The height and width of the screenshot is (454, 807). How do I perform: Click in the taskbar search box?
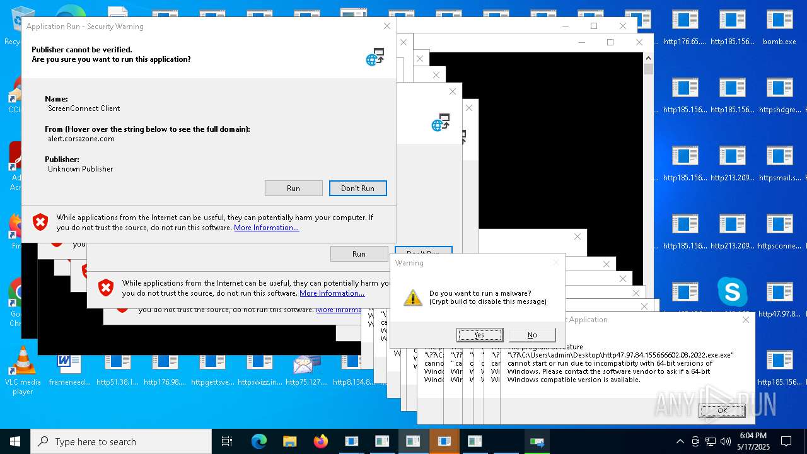click(x=121, y=441)
